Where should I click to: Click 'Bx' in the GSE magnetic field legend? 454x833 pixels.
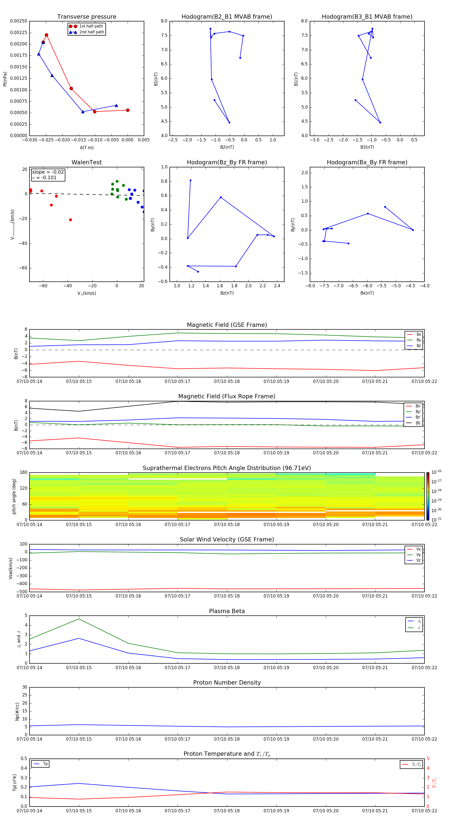coord(418,334)
